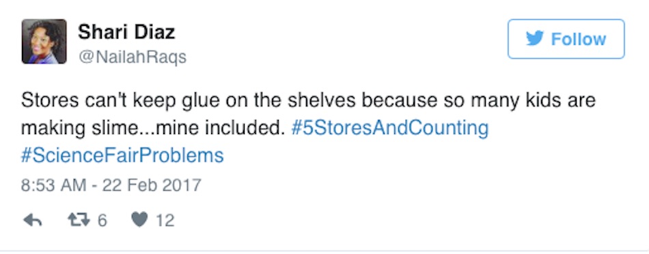
Task: Open the #5StoresAndCounting hashtag
Action: [390, 128]
